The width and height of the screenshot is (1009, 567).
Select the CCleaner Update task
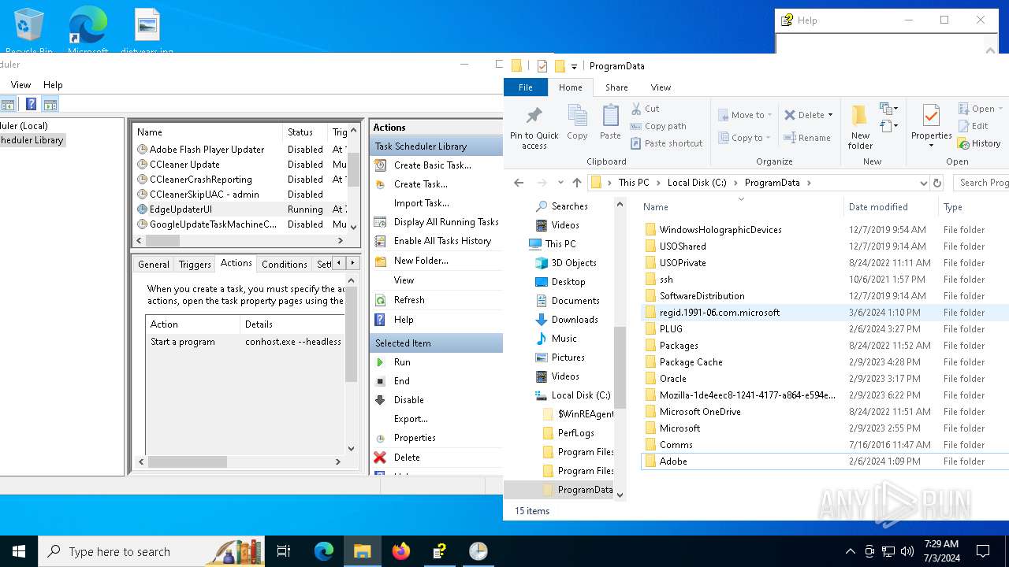pyautogui.click(x=184, y=165)
